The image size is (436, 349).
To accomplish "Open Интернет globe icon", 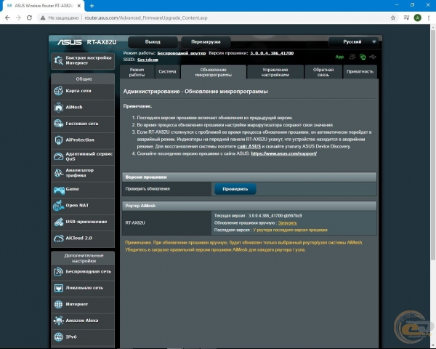I will 58,304.
